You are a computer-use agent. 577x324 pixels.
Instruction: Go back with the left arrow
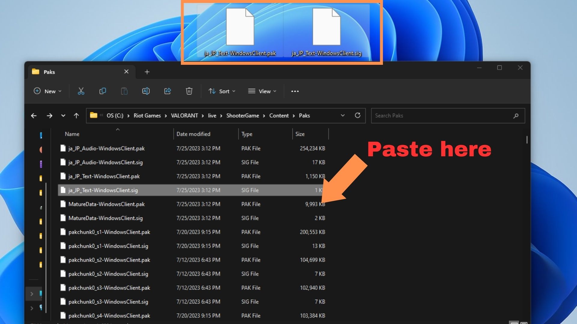tap(34, 115)
